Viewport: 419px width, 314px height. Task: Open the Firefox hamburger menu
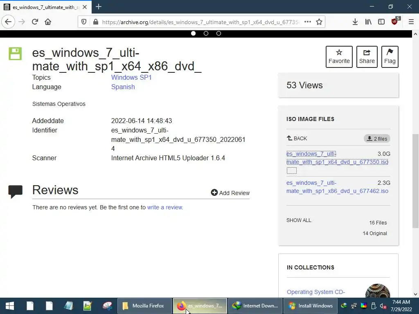pos(411,22)
